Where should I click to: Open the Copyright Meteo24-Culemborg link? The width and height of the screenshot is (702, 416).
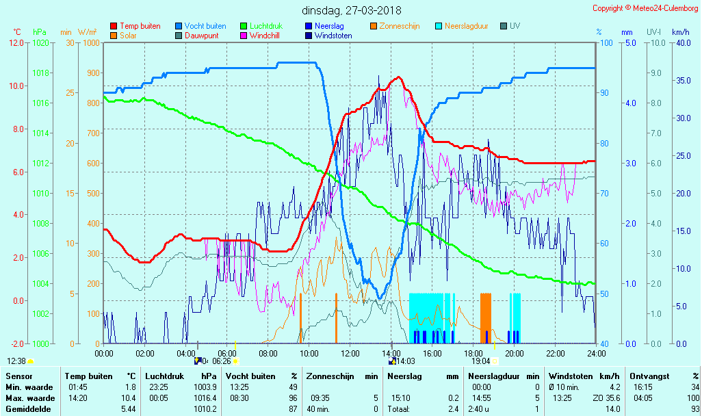coord(645,8)
